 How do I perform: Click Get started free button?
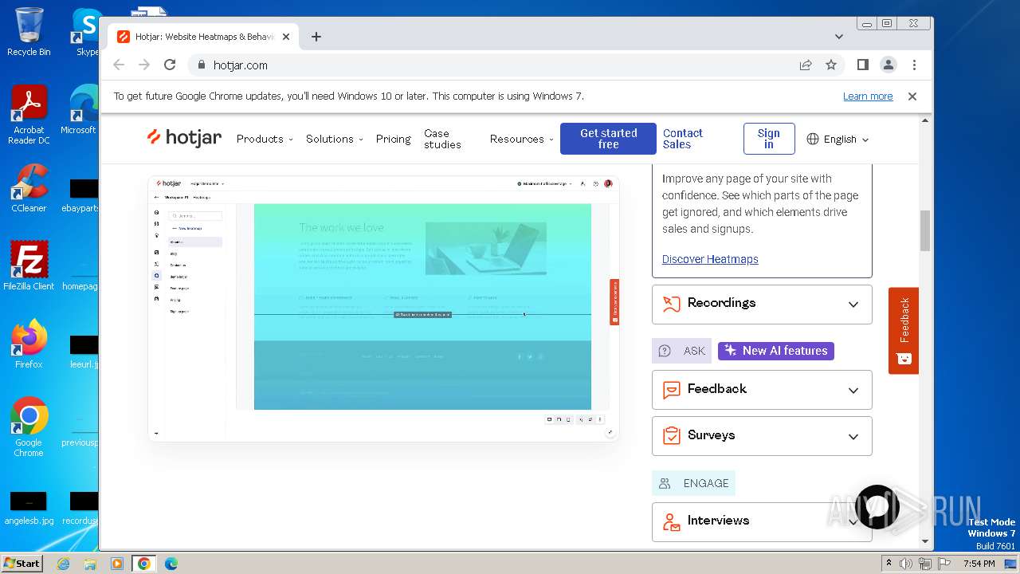click(608, 139)
